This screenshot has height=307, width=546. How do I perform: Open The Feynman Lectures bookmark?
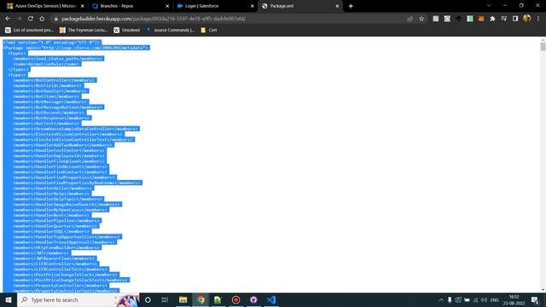(x=84, y=31)
